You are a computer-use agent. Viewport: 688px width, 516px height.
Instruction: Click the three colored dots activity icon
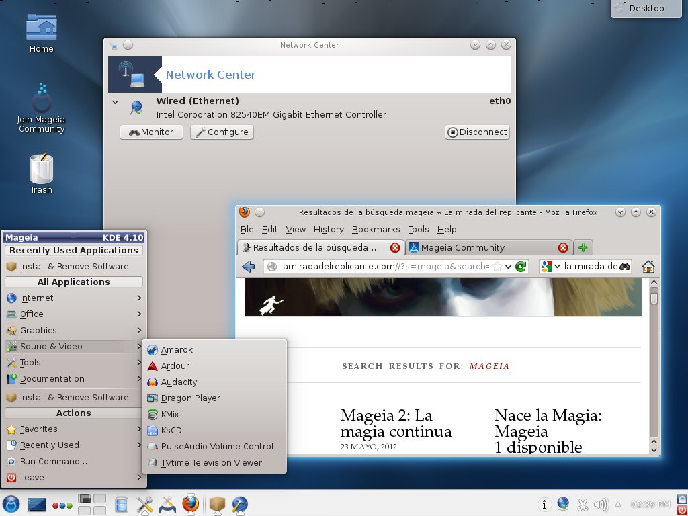point(62,505)
